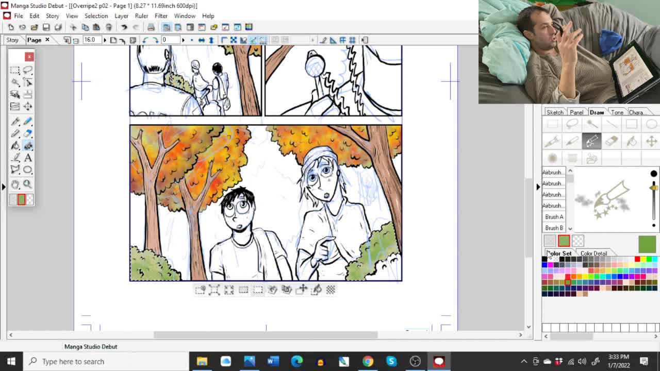
Task: Select the hand grab tool
Action: 15,184
